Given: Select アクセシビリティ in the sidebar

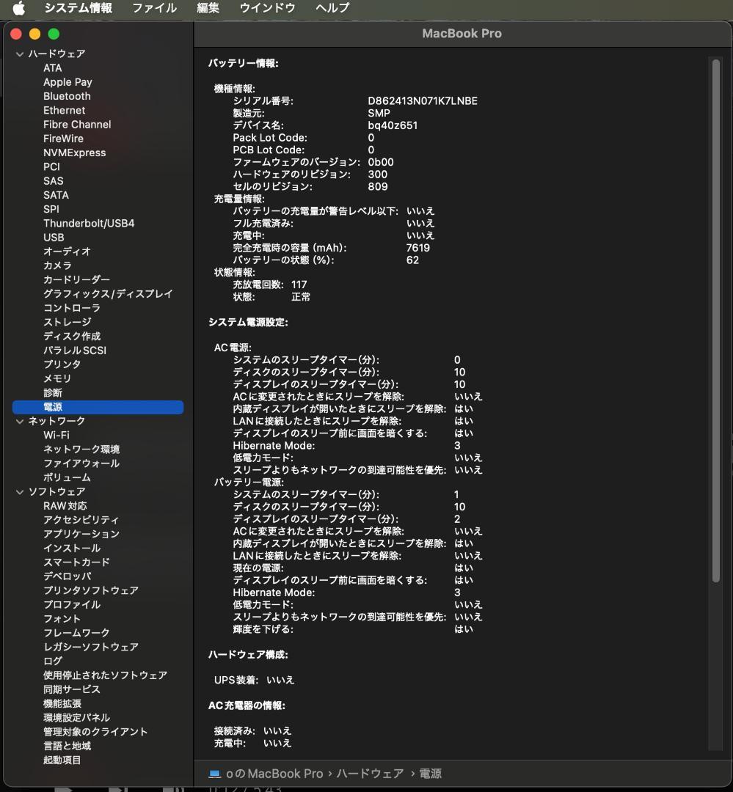Looking at the screenshot, I should (x=81, y=520).
